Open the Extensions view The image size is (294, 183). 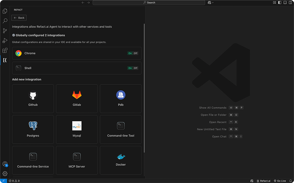5,50
